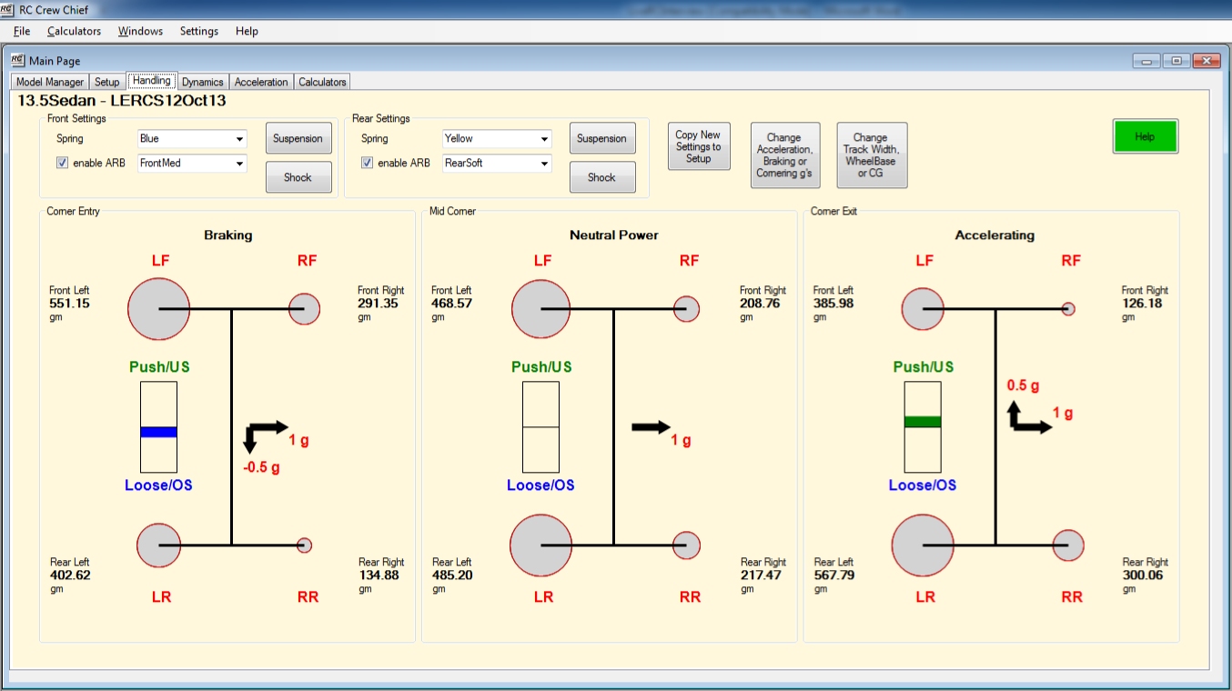Click the Accelerating Rear Right 300.06 value

pos(1143,576)
